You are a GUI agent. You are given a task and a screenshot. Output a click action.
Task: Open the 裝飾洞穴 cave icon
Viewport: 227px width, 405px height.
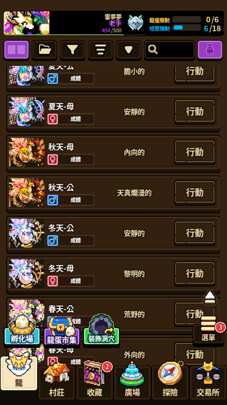click(101, 329)
